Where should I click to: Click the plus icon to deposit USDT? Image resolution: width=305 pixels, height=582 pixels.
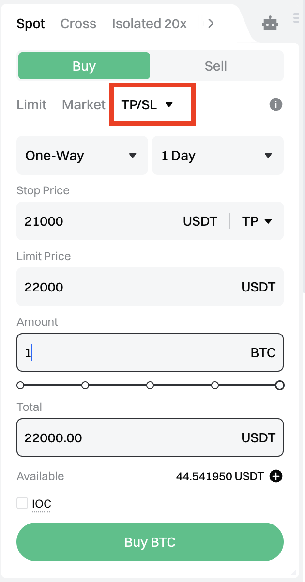(x=275, y=476)
